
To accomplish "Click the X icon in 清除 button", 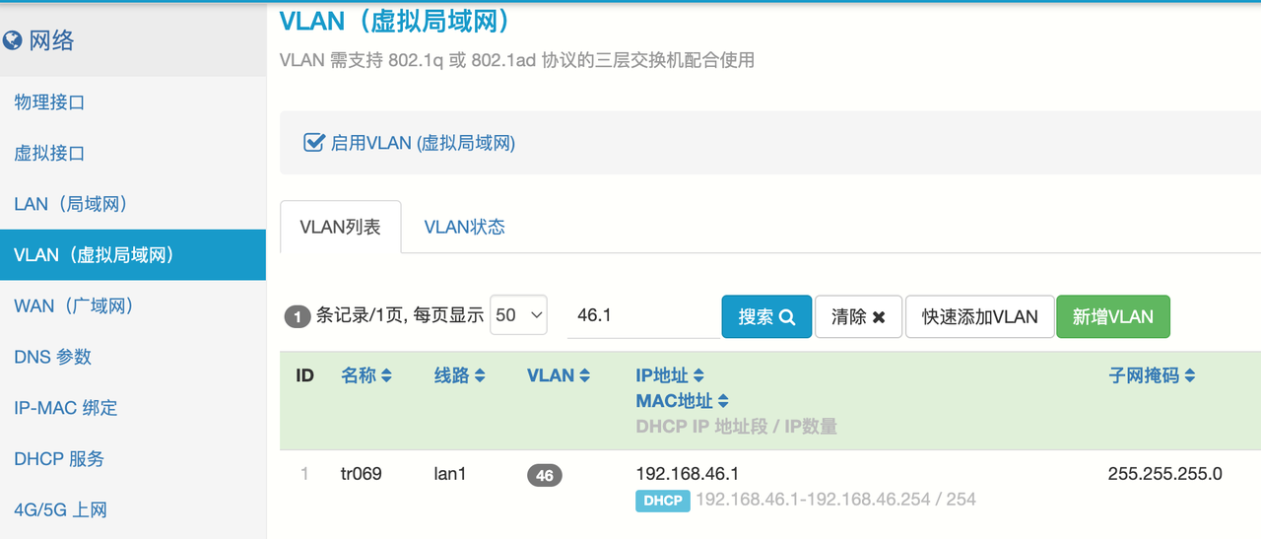I will [x=879, y=317].
